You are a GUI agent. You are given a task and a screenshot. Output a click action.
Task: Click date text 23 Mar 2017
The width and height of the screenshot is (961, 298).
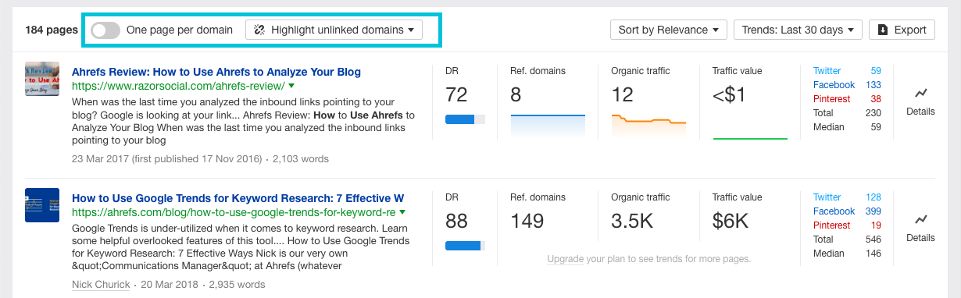coord(101,158)
